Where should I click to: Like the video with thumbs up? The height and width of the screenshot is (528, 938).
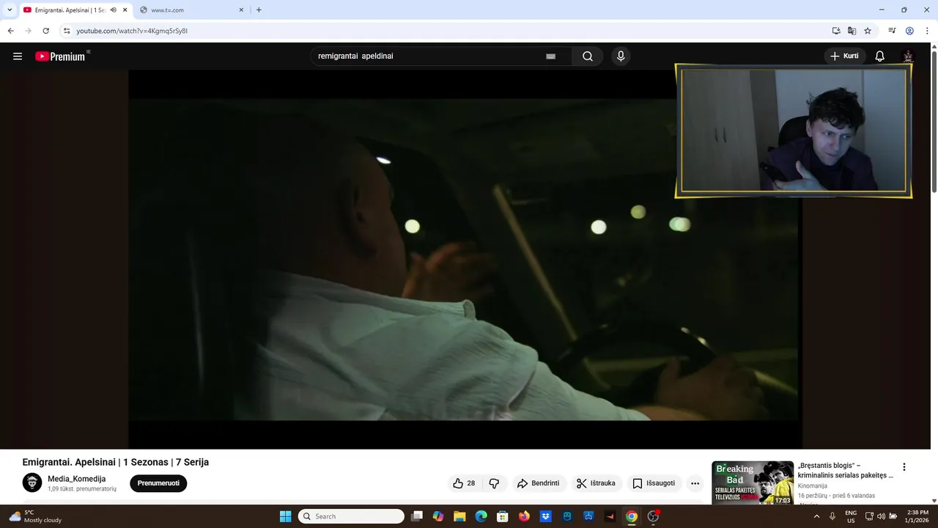(464, 483)
